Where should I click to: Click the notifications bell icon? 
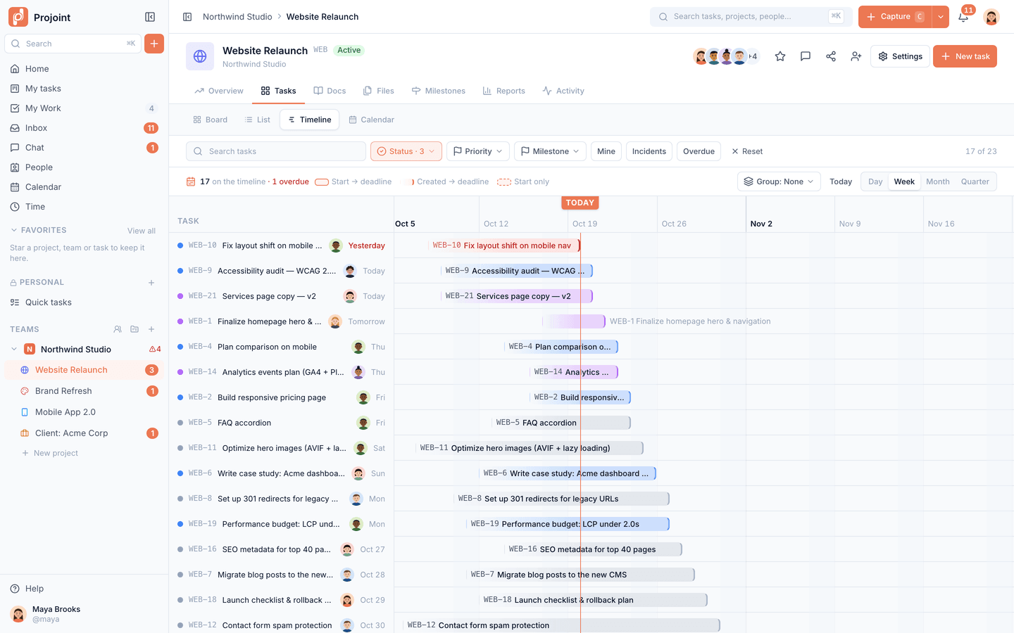coord(963,17)
